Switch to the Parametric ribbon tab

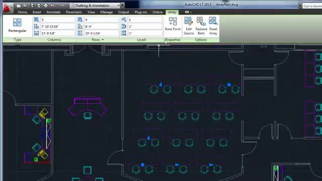[x=74, y=12]
